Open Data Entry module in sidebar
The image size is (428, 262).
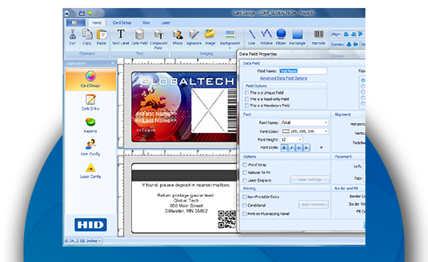(x=90, y=102)
